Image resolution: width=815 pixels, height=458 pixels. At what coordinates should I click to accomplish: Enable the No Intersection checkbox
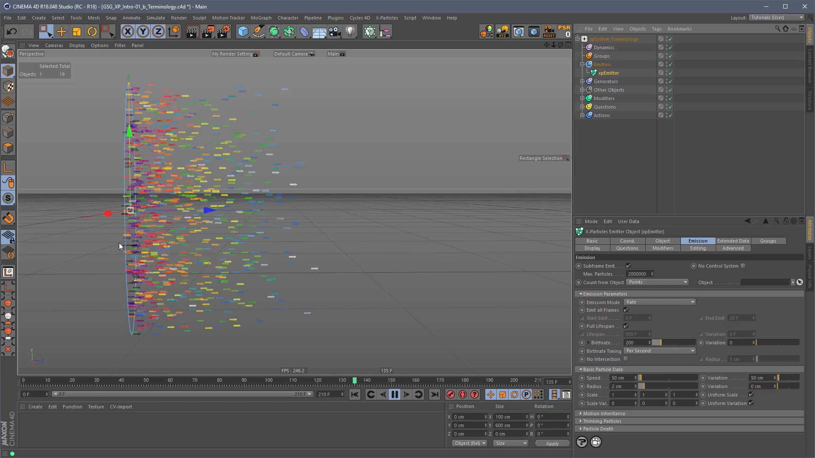pos(626,359)
